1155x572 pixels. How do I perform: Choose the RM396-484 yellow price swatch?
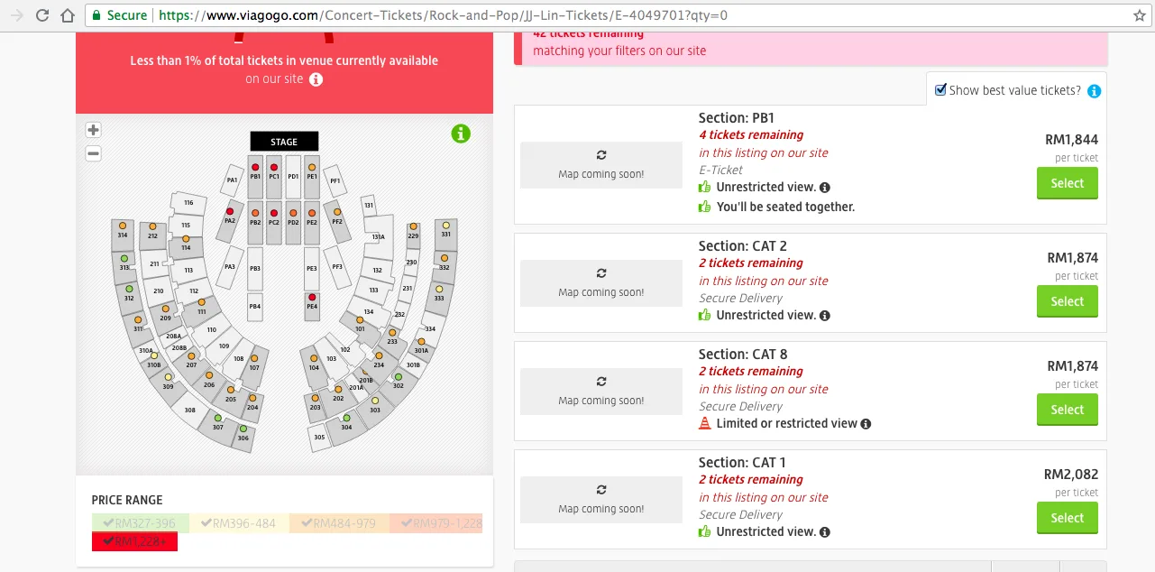239,523
